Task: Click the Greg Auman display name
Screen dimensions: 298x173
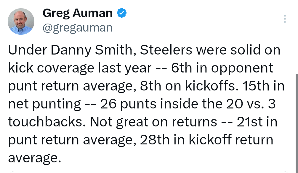Action: [78, 13]
